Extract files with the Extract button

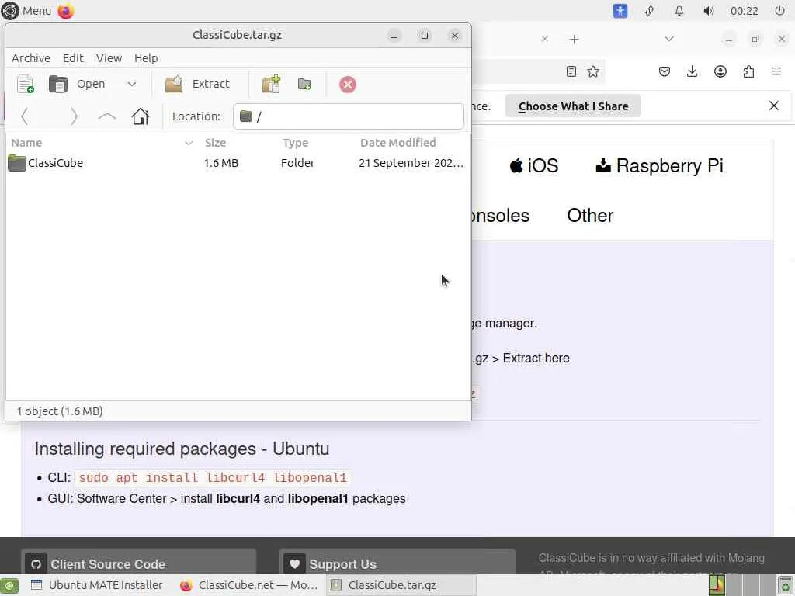click(x=198, y=84)
